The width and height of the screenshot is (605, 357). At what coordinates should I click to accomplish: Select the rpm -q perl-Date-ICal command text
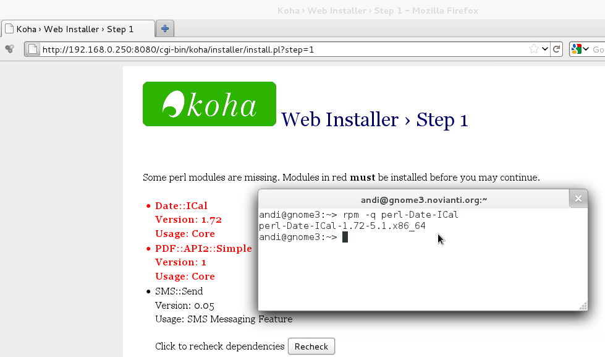[400, 215]
